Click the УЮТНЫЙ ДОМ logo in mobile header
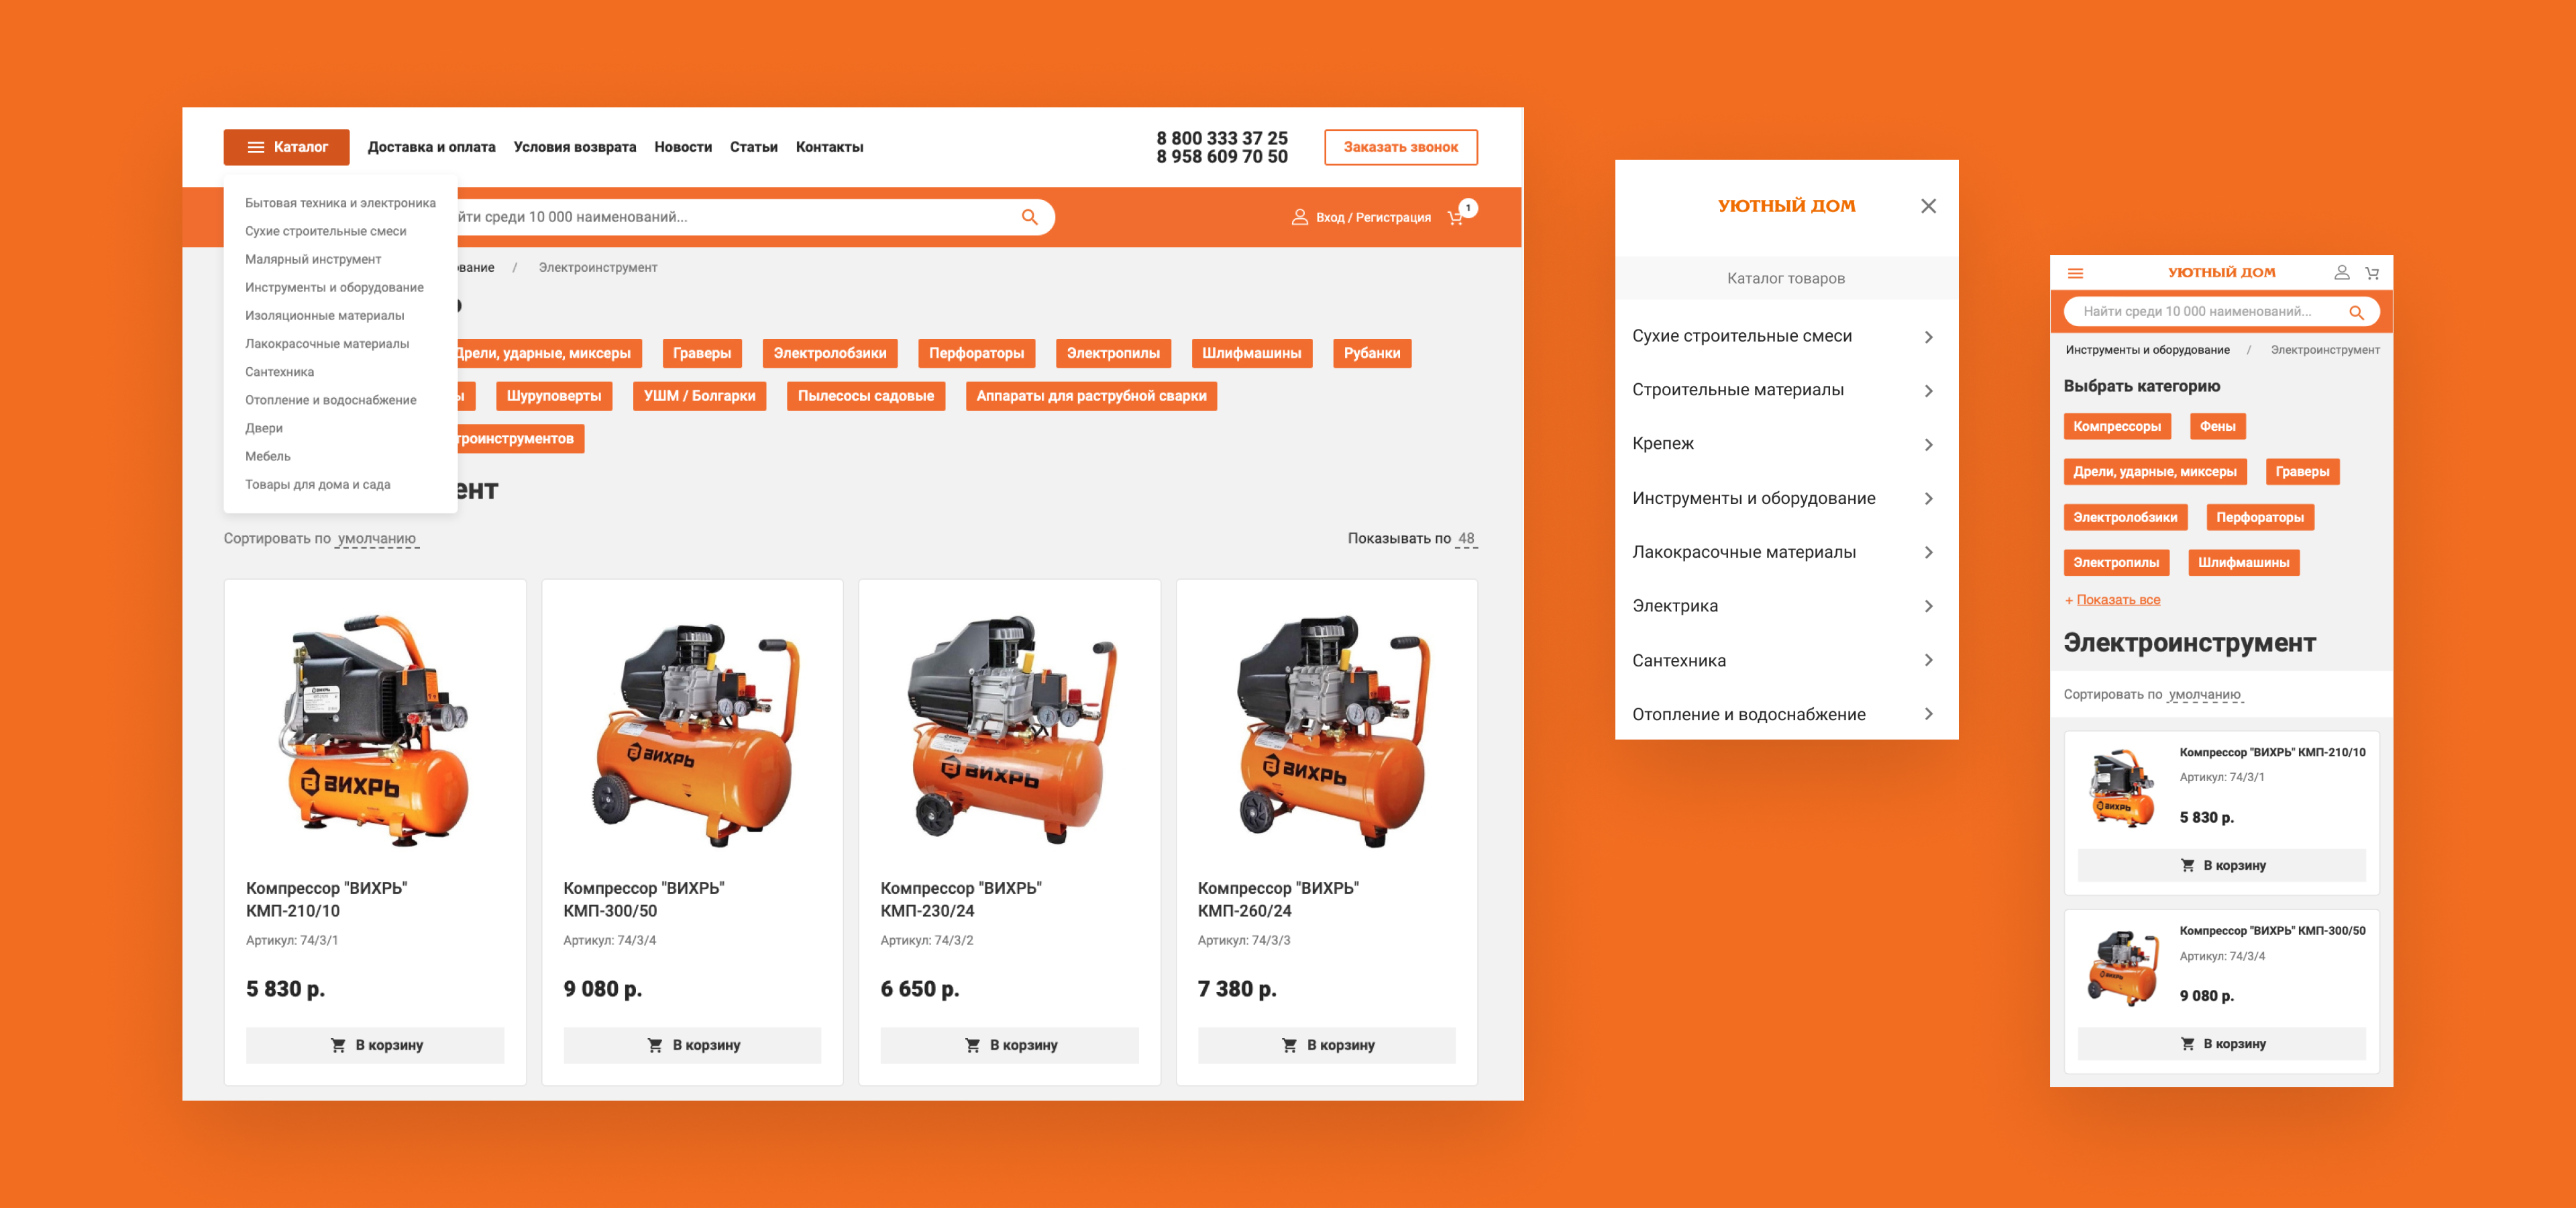The width and height of the screenshot is (2576, 1208). (x=2221, y=273)
